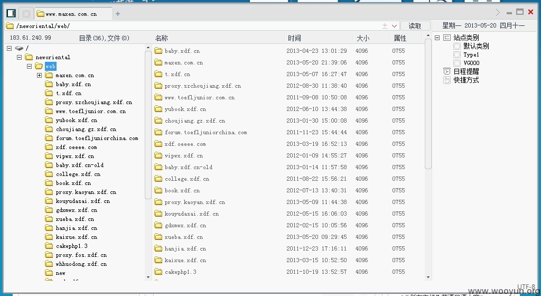Image resolution: width=541 pixels, height=296 pixels.
Task: Click the scroll-down arrow of the file list
Action: coord(428,277)
